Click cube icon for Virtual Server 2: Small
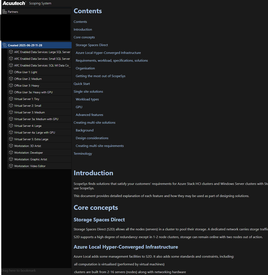Screen dimensions: 268x275 11,106
